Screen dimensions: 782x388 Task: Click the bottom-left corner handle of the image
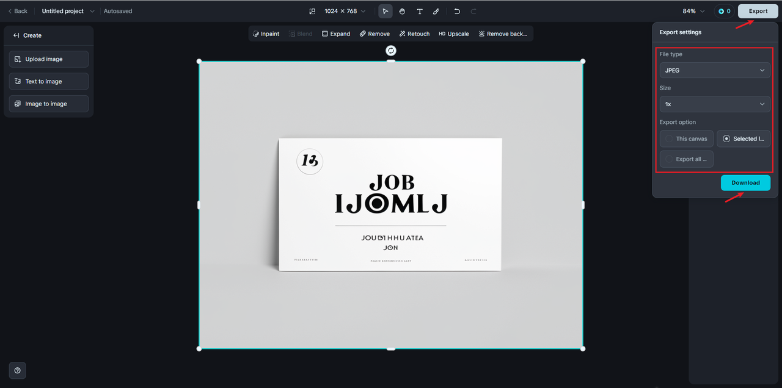(x=199, y=348)
